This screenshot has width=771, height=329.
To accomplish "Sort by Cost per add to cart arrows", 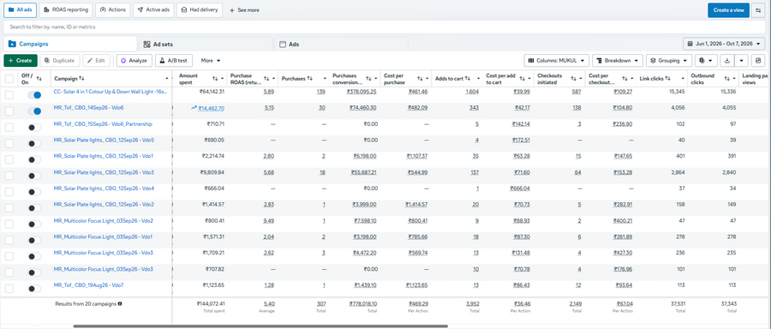I will [x=523, y=78].
